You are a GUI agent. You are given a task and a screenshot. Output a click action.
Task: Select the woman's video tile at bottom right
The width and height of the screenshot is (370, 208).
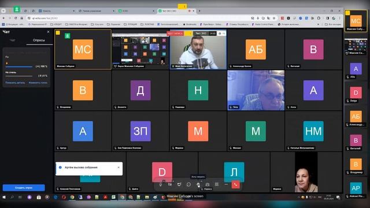(x=306, y=172)
